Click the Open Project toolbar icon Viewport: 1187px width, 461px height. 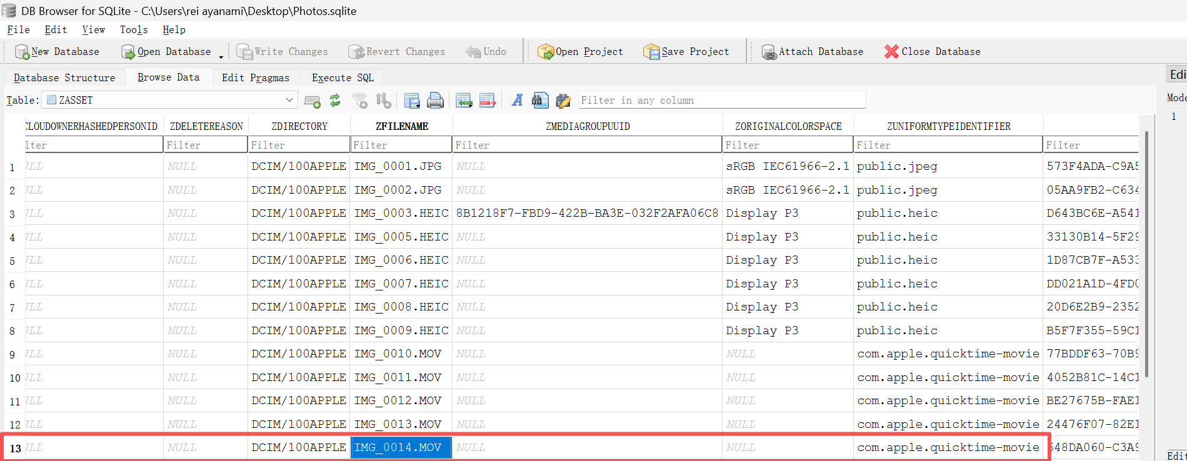pyautogui.click(x=546, y=52)
